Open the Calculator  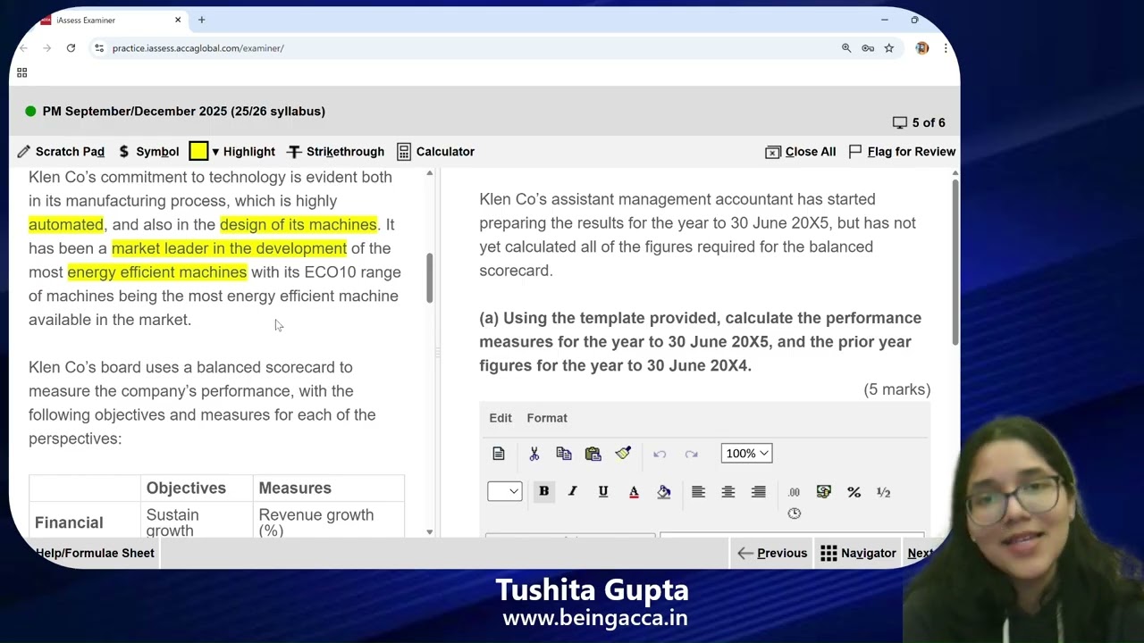(435, 152)
